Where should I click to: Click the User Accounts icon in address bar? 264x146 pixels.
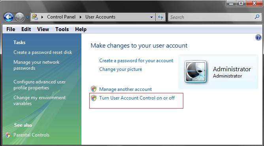[35, 17]
